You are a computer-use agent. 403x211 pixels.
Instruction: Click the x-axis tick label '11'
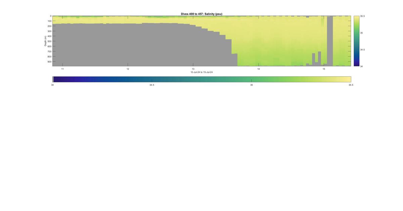click(62, 69)
